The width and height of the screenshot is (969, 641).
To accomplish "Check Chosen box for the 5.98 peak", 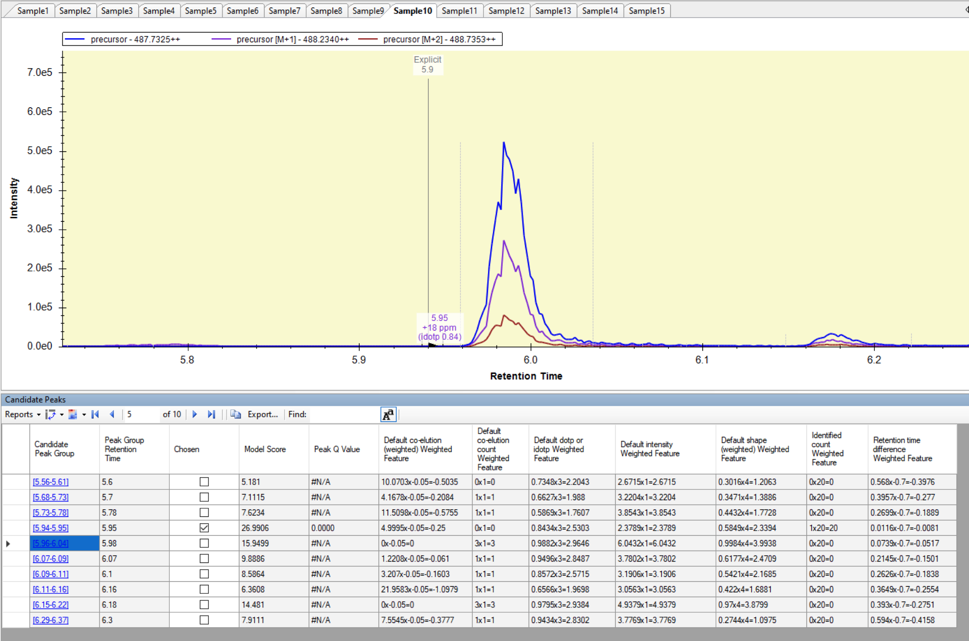I will coord(204,543).
